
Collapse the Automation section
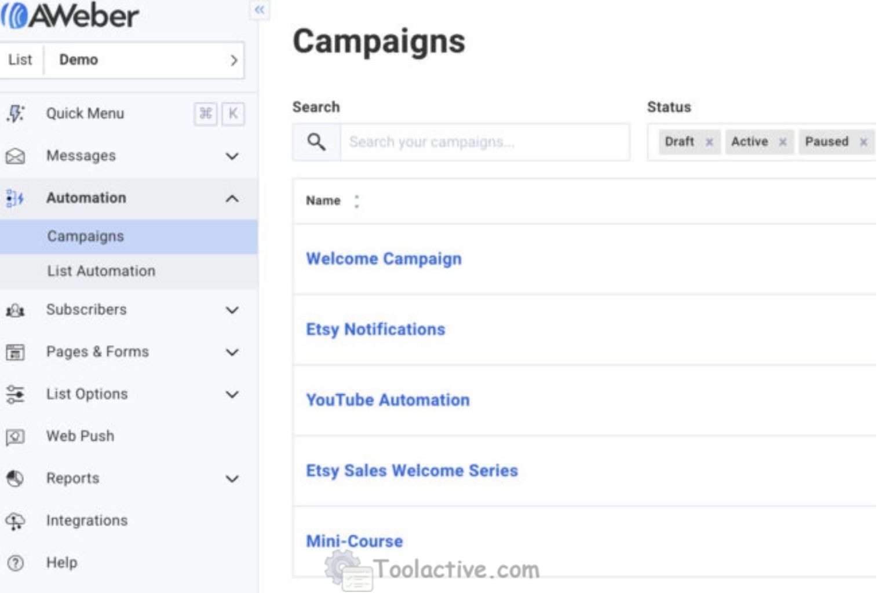pyautogui.click(x=233, y=198)
